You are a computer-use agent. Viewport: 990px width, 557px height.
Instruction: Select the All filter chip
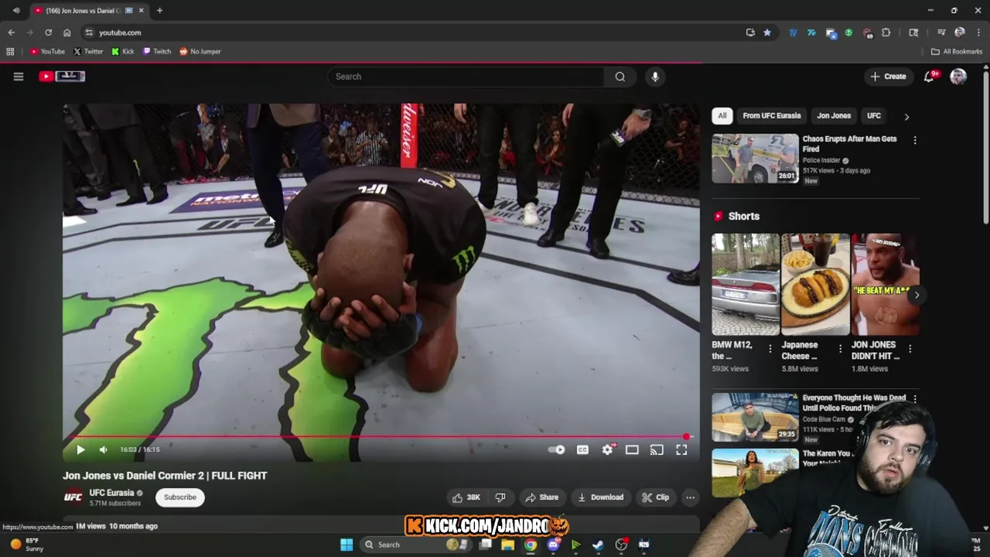[x=722, y=115]
